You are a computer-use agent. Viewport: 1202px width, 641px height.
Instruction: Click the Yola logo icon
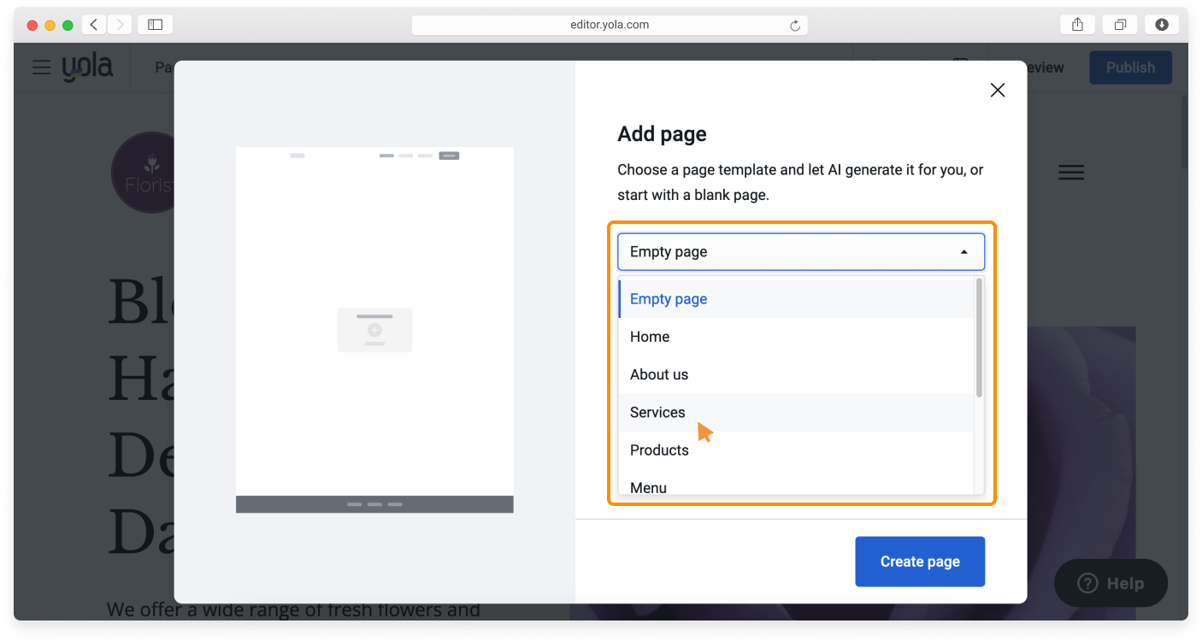[87, 68]
